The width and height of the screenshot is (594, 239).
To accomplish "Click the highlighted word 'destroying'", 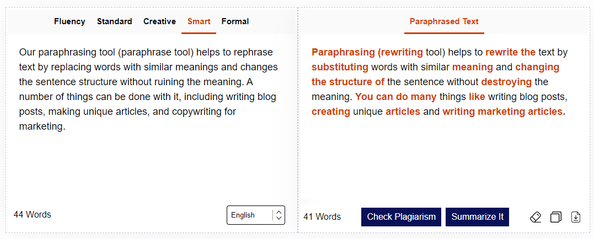I will (506, 82).
